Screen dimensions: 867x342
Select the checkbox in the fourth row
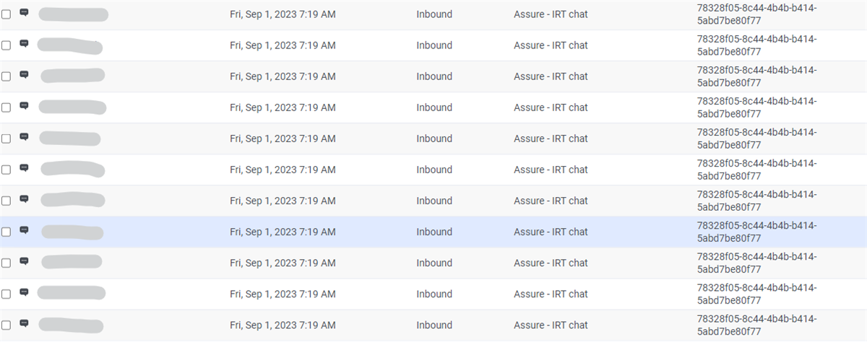[x=6, y=108]
